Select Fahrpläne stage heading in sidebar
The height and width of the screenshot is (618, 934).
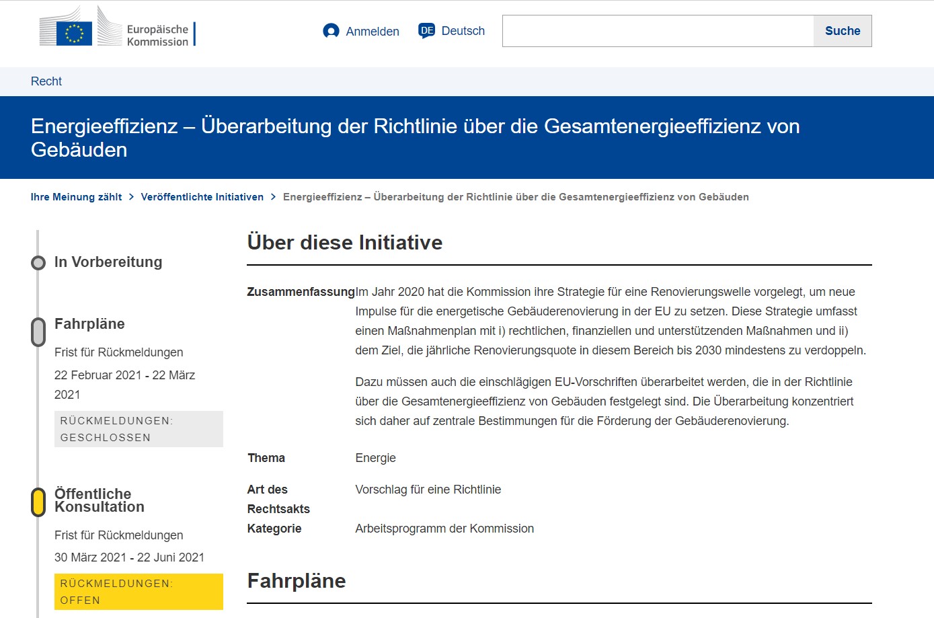89,324
